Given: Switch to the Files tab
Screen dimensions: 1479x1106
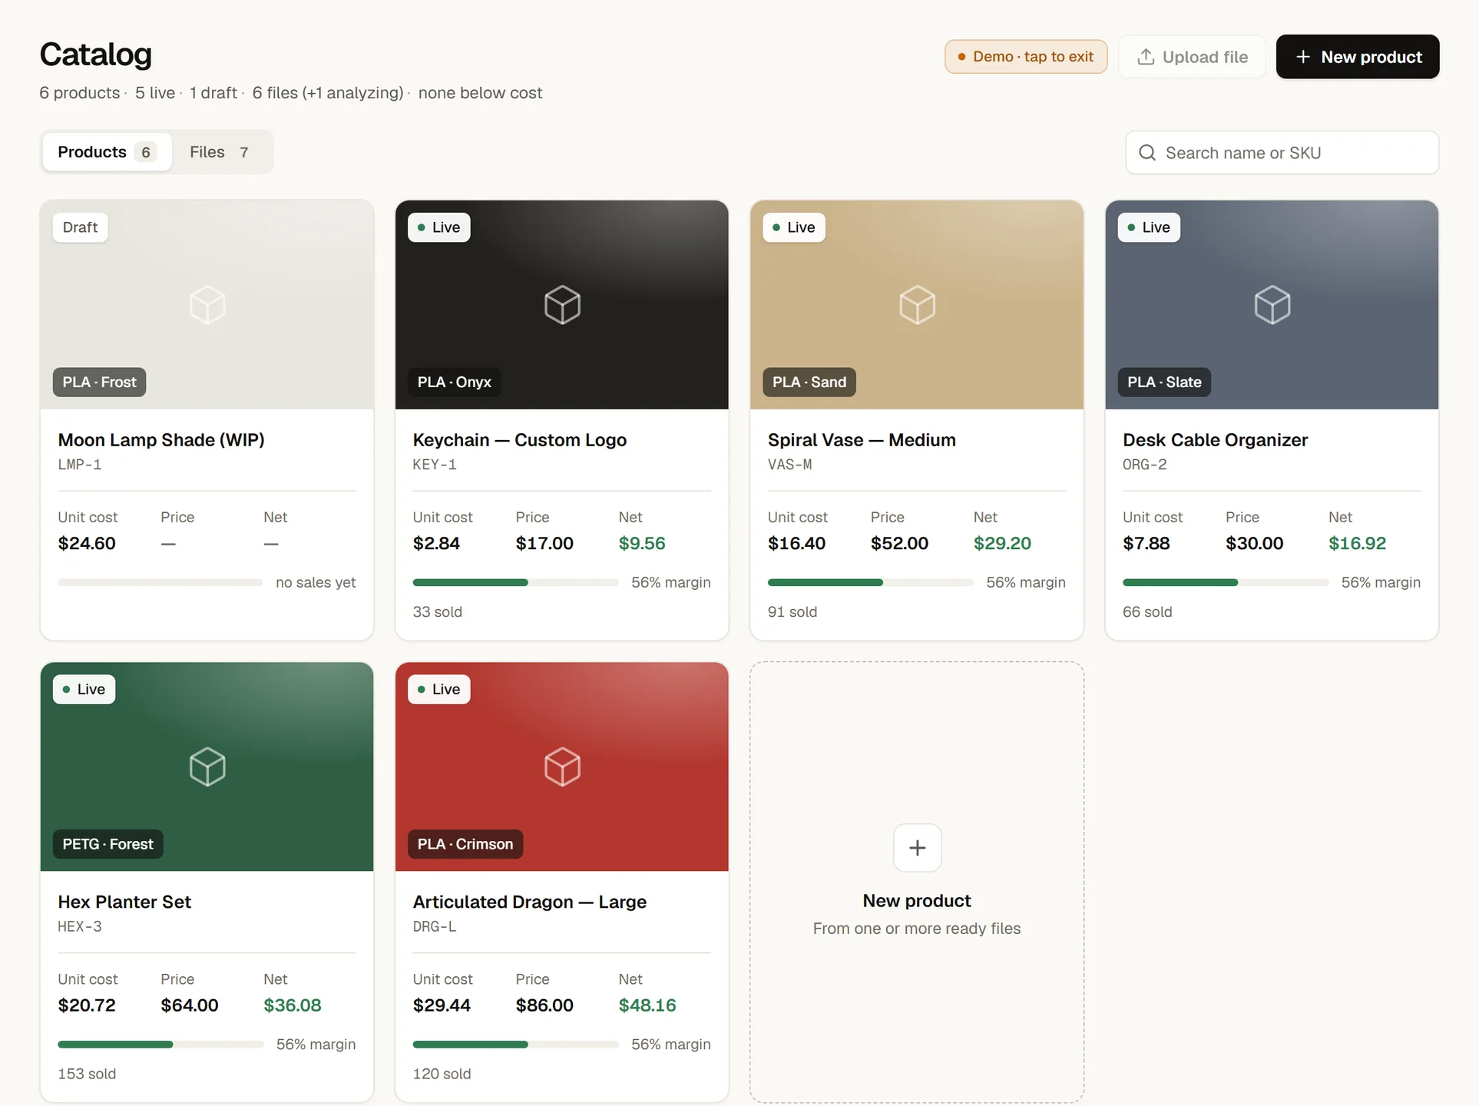Looking at the screenshot, I should 220,152.
